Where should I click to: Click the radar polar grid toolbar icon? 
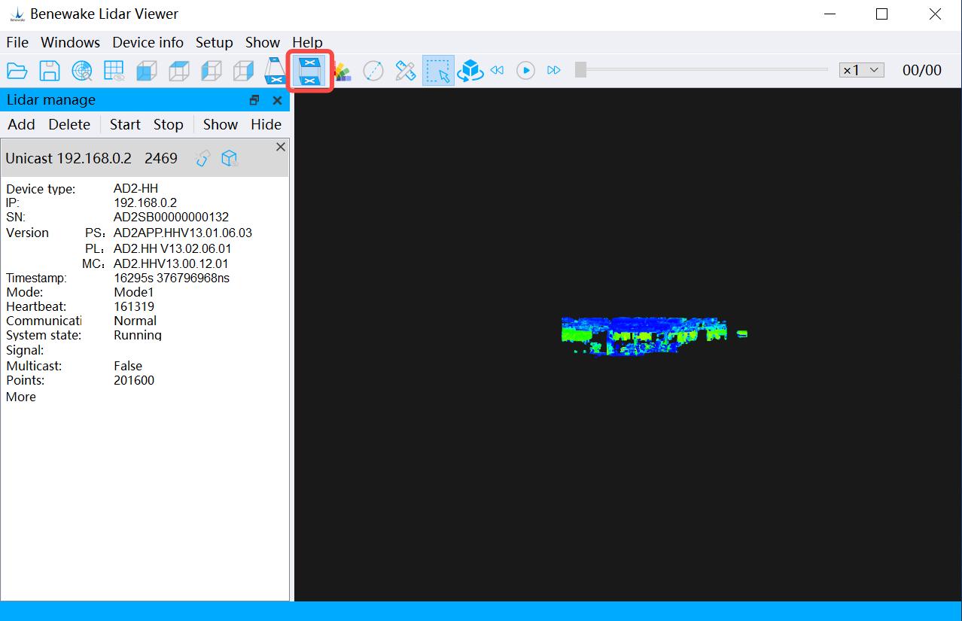82,71
